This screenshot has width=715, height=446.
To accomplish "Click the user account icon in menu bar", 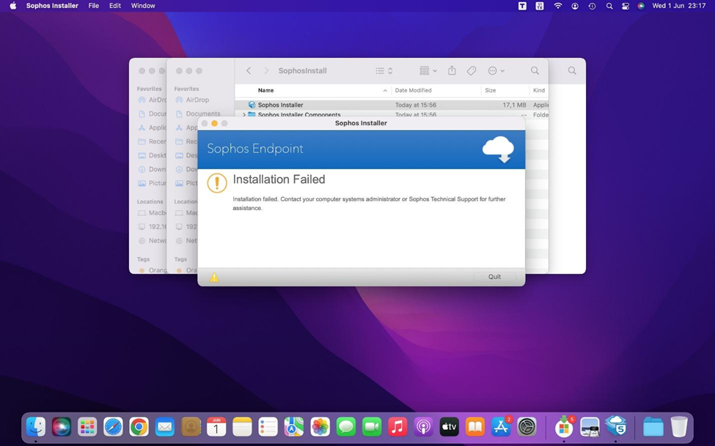I will (x=575, y=6).
